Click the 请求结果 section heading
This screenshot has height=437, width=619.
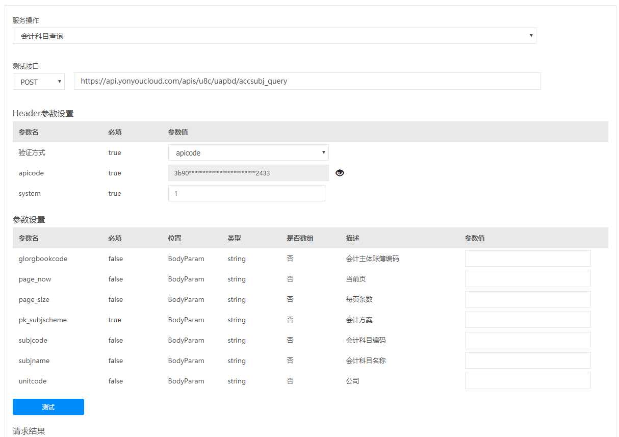(29, 431)
